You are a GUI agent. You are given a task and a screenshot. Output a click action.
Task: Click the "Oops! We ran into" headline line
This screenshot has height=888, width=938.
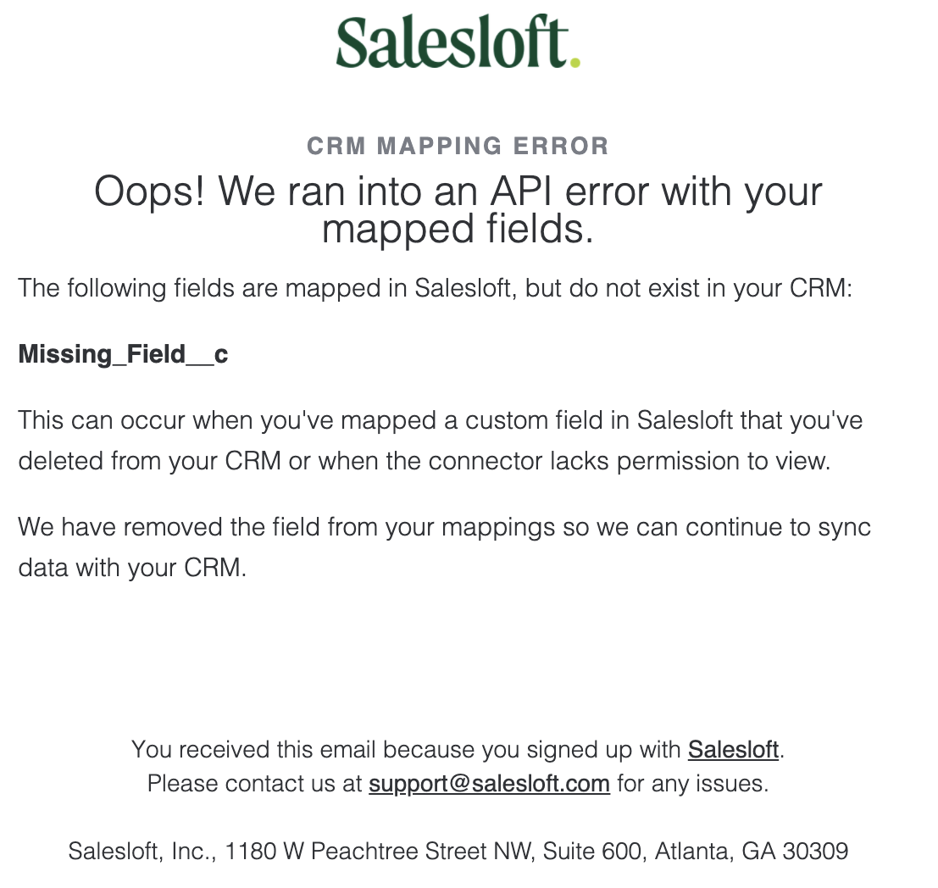tap(458, 191)
